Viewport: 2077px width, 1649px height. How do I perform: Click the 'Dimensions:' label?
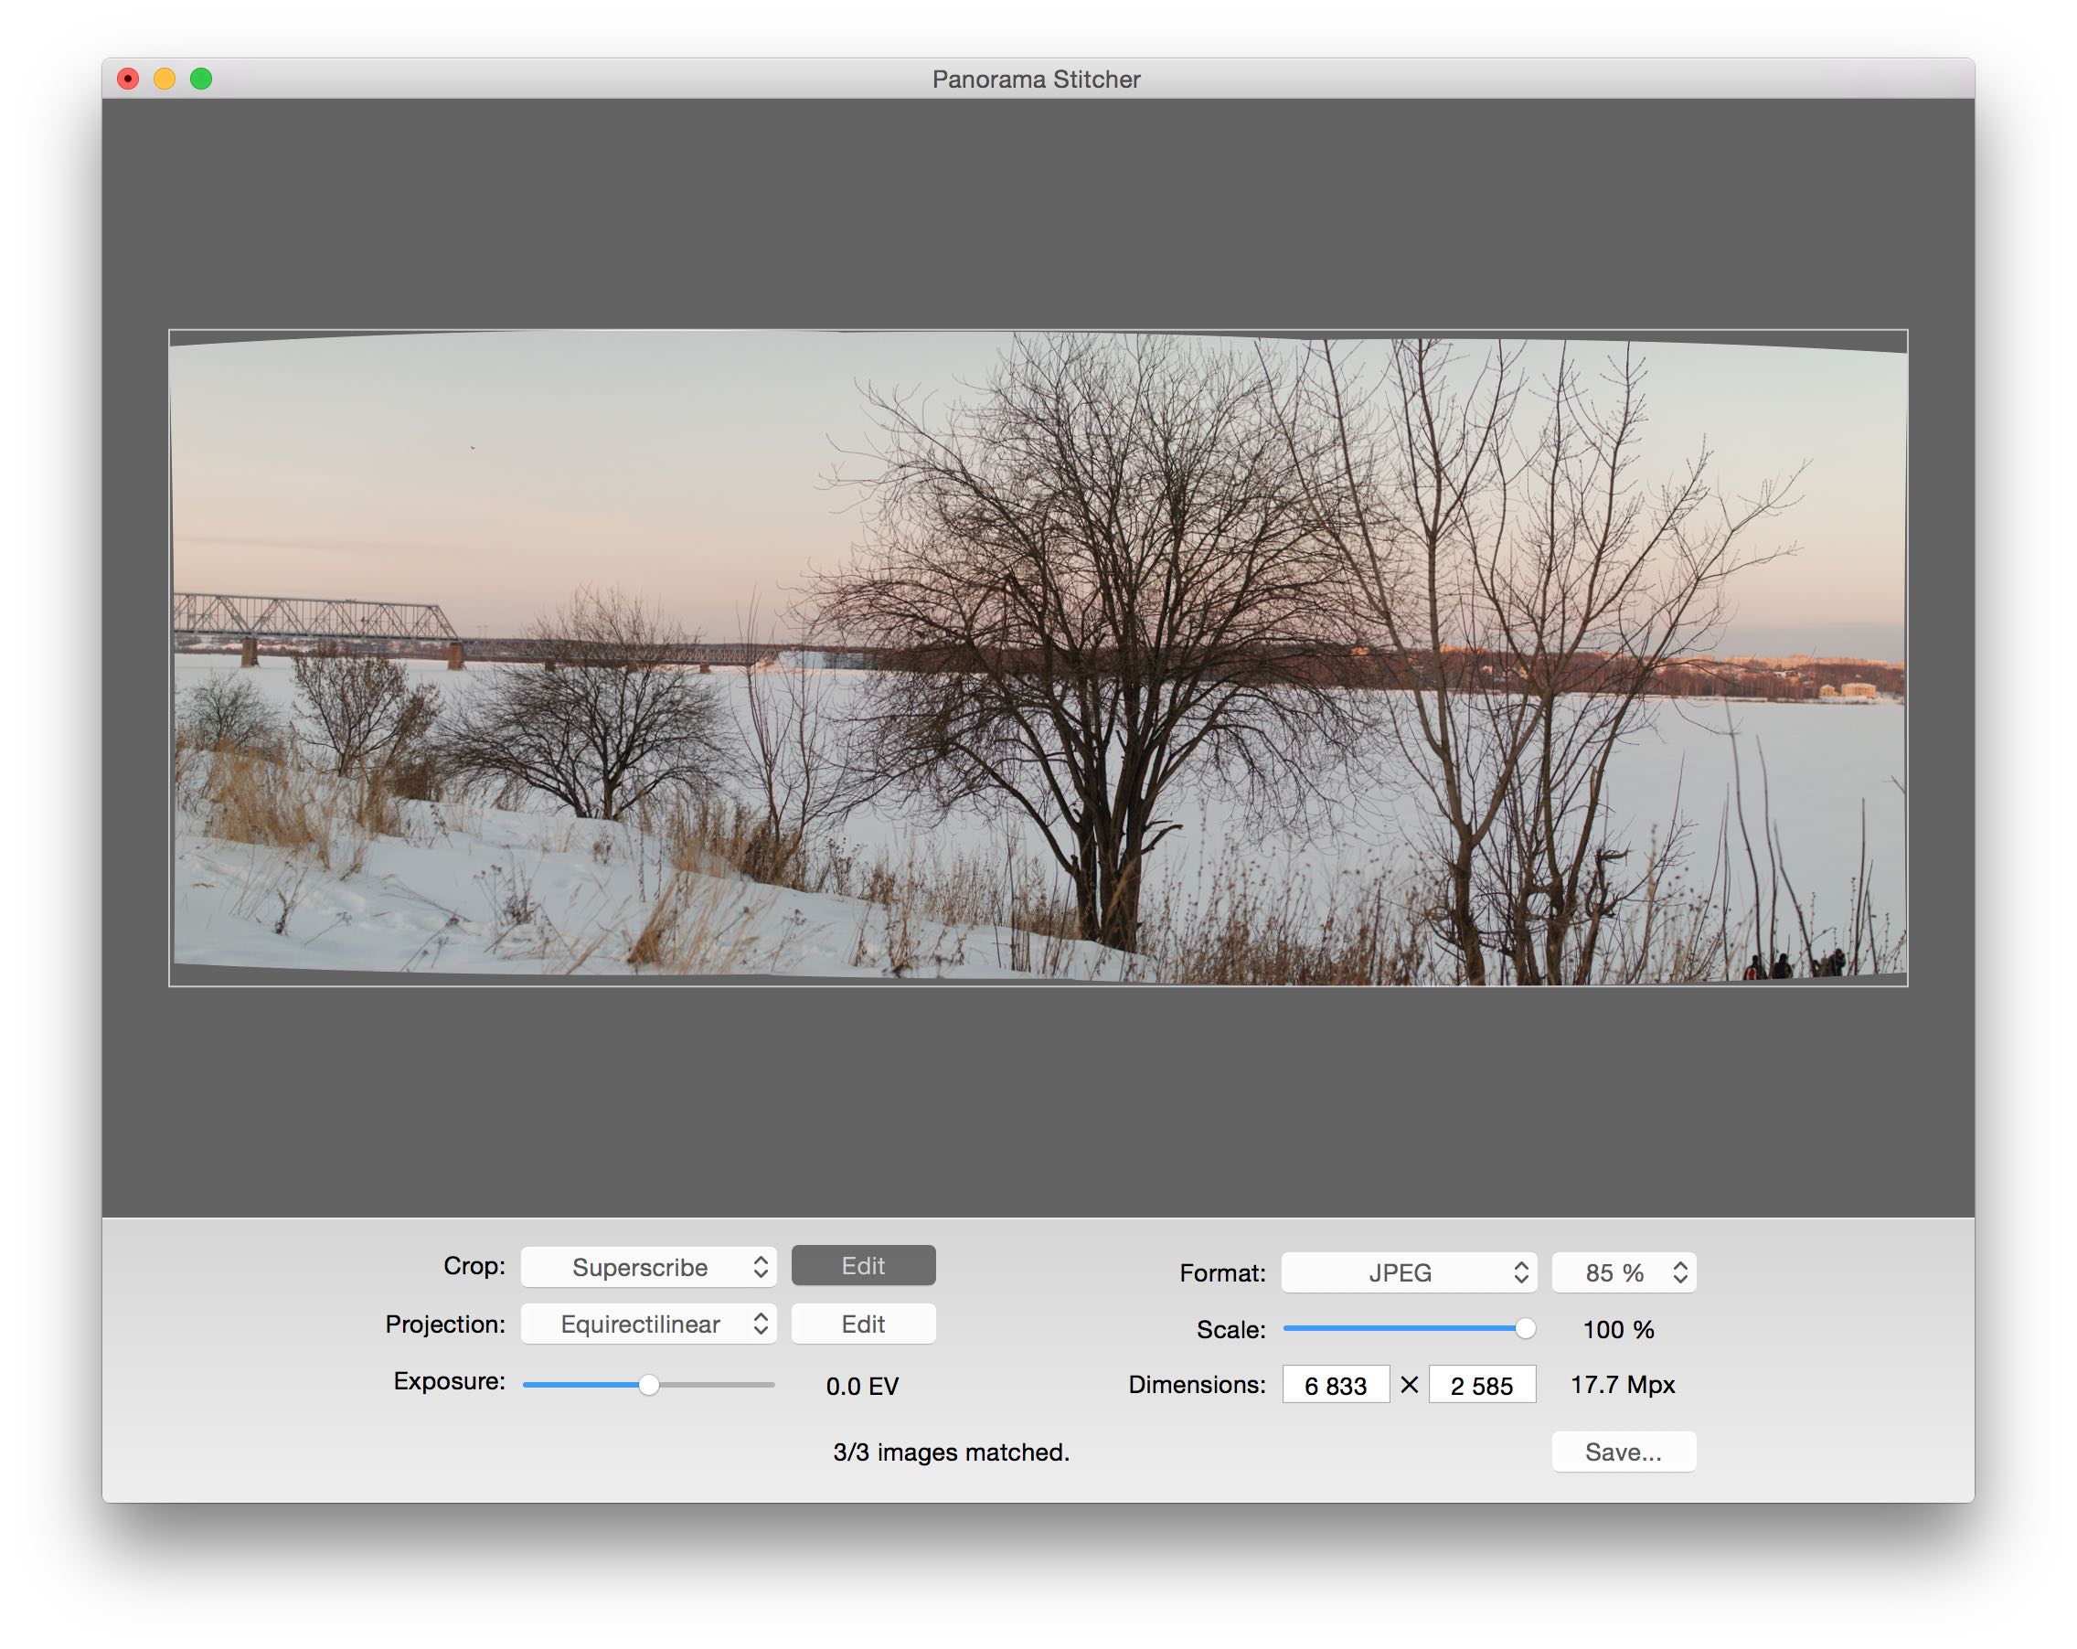pyautogui.click(x=1198, y=1384)
